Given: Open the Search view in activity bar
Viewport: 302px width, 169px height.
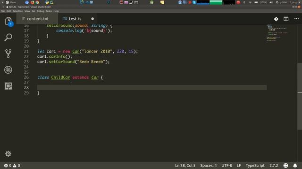Looking at the screenshot, I should 8,37.
